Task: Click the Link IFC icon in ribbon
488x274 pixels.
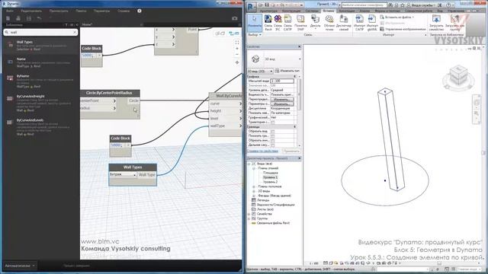Action: click(278, 23)
